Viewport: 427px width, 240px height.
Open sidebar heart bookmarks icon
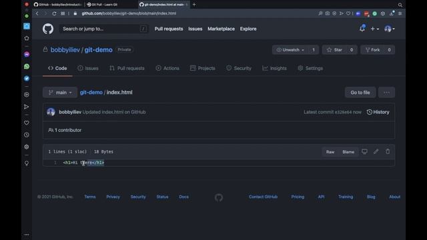27,123
